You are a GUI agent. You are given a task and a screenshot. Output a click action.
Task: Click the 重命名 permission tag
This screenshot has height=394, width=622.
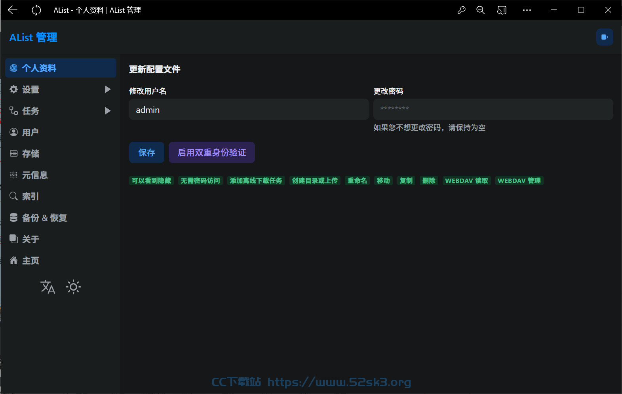coord(357,181)
